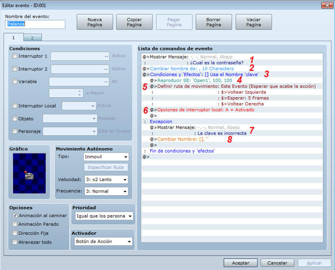This screenshot has width=335, height=270.
Task: Click the lever graphic preview thumbnail
Action: (x=29, y=173)
